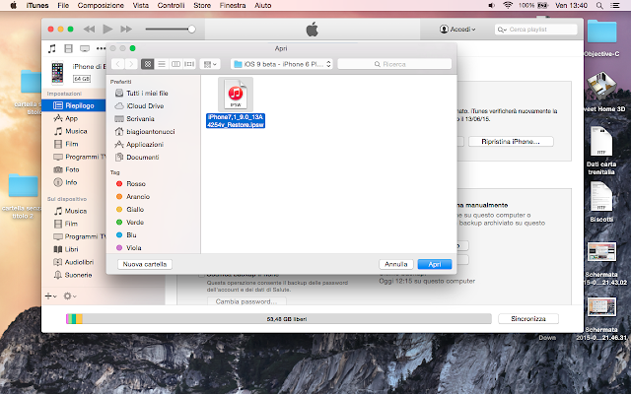The width and height of the screenshot is (631, 394).
Task: Select the Verde tag
Action: point(130,223)
